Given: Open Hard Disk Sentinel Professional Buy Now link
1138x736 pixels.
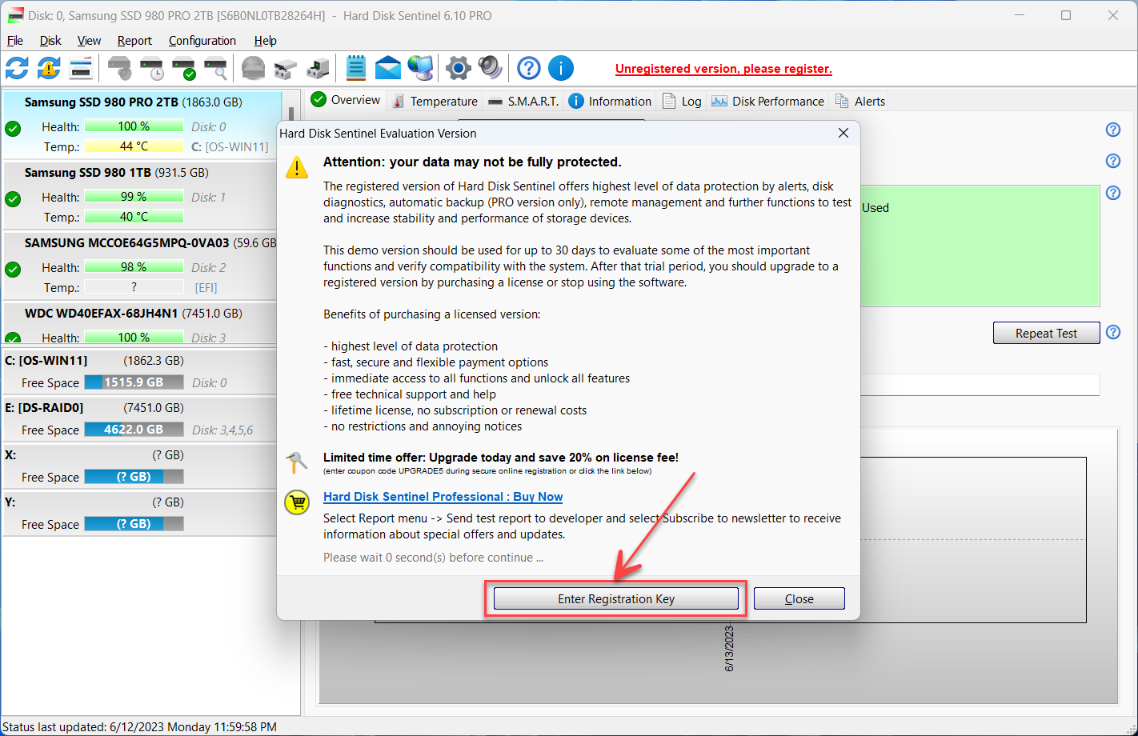Looking at the screenshot, I should [x=443, y=497].
